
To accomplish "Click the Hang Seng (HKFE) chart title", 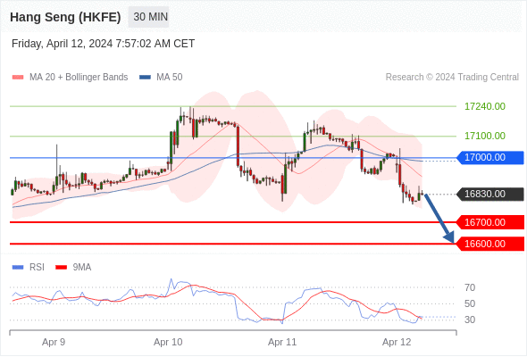I will (x=65, y=17).
